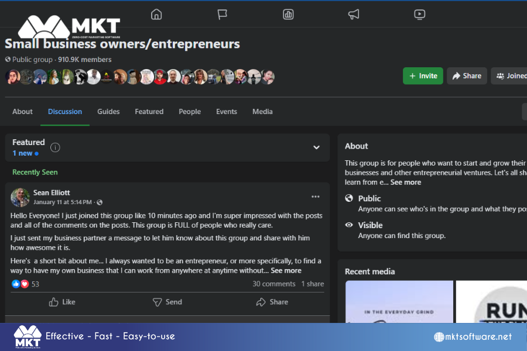Click the Public group globe icon beside members
Image resolution: width=527 pixels, height=351 pixels.
coord(8,60)
